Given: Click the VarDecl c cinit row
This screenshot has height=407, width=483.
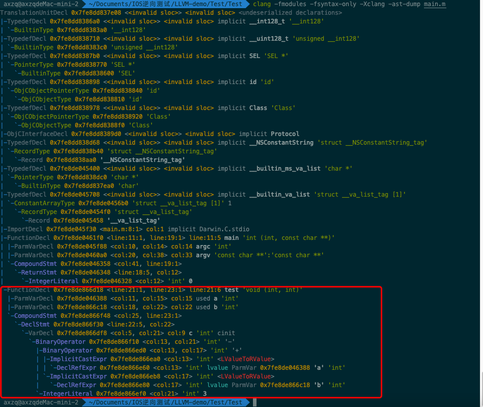Looking at the screenshot, I should [128, 333].
